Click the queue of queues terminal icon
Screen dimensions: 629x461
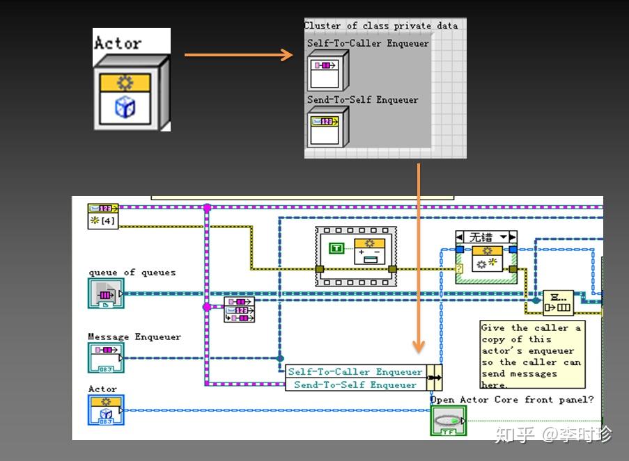106,293
